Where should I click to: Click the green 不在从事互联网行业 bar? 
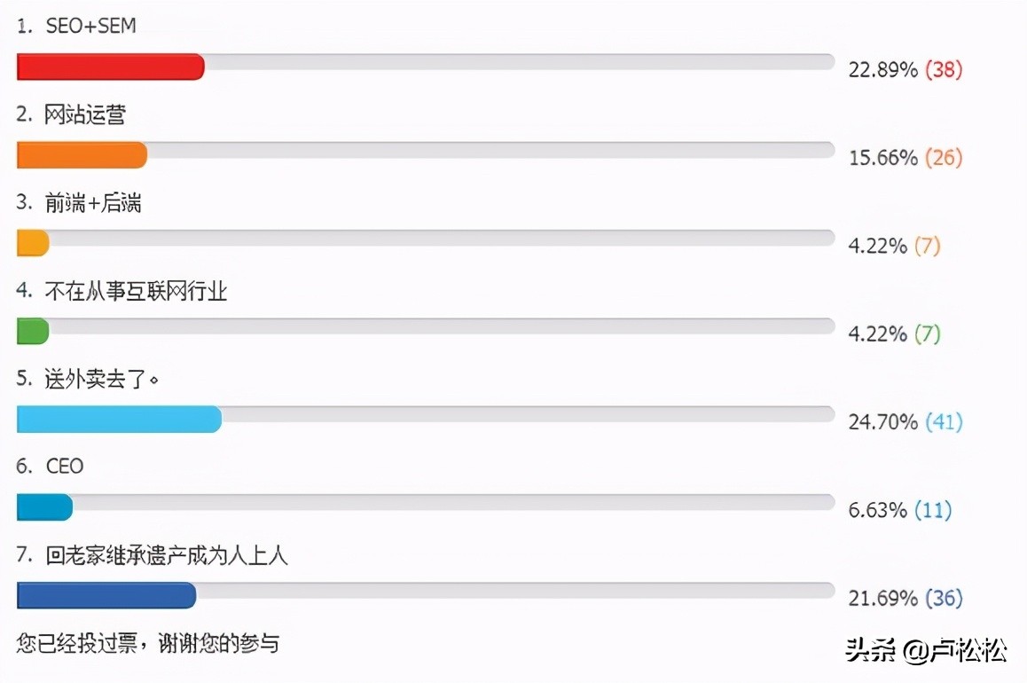coord(33,331)
